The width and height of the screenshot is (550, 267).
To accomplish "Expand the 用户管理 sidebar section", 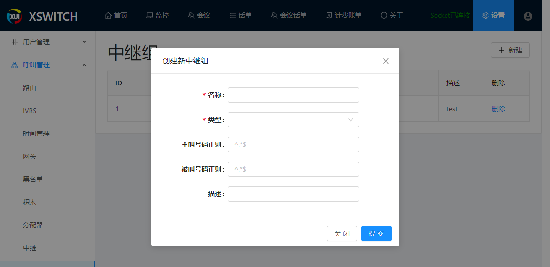I will 47,42.
